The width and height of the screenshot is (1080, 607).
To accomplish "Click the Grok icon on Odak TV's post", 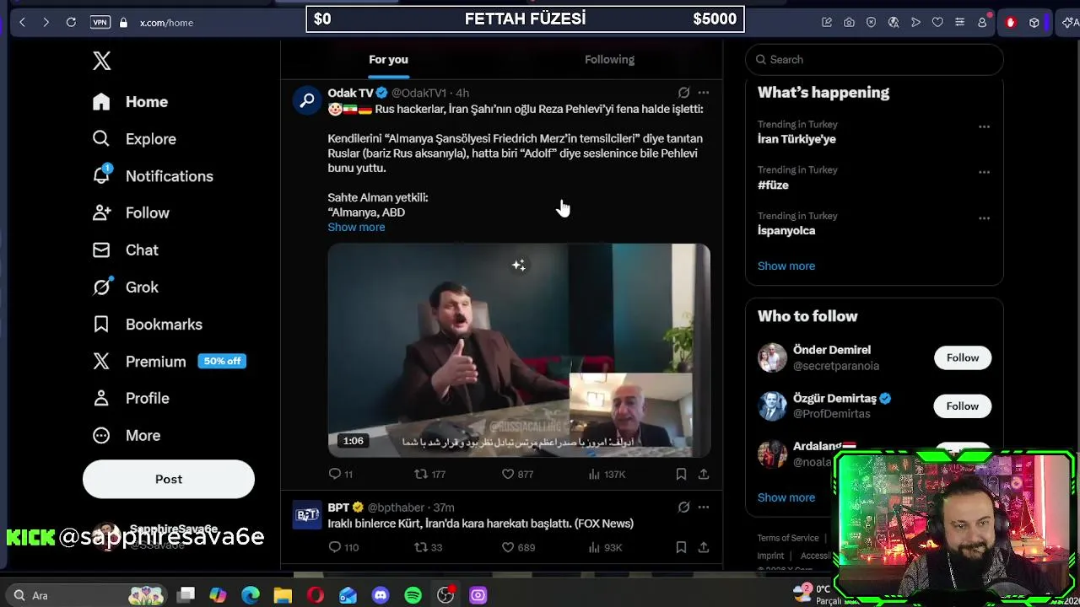I will click(683, 93).
